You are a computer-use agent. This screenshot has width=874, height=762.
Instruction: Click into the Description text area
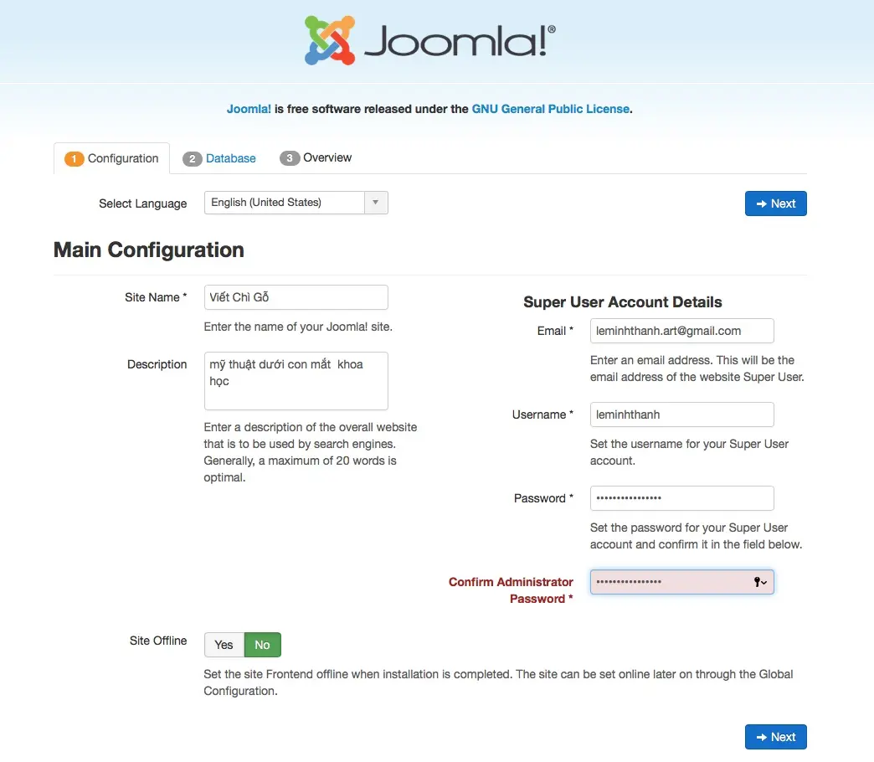pos(296,380)
